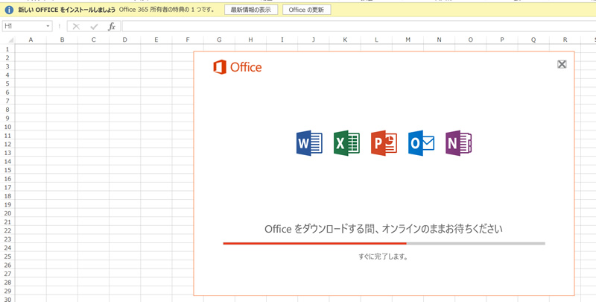This screenshot has width=596, height=302.
Task: Select column G header
Action: (x=219, y=40)
